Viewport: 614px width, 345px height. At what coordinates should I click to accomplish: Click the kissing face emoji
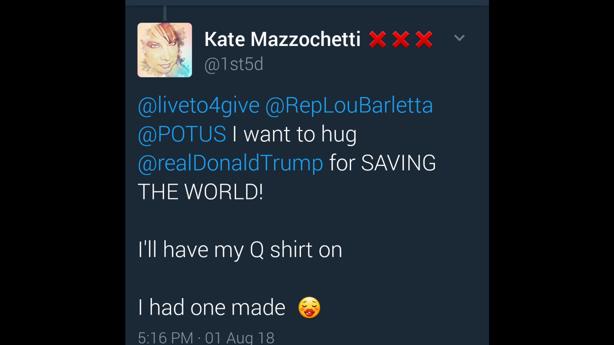309,308
